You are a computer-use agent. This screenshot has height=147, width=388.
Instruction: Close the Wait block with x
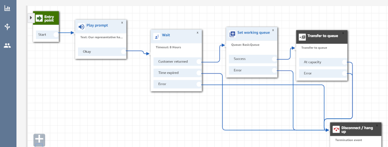point(197,33)
